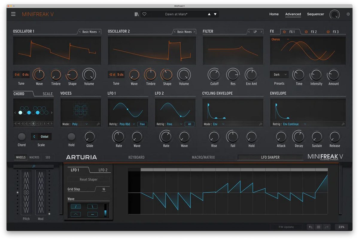Disable the FX 1 power toggle
The height and width of the screenshot is (240, 359).
pos(284,31)
